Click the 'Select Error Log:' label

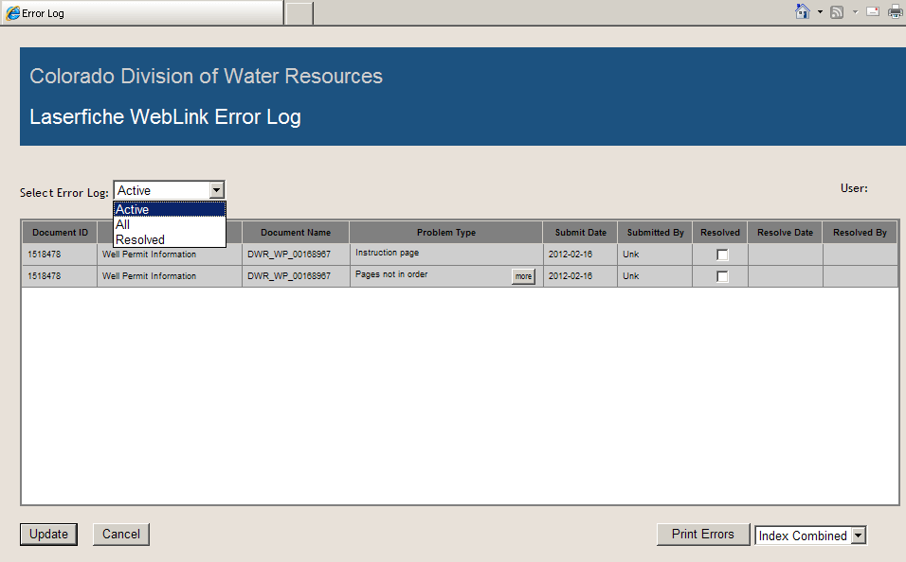(64, 193)
